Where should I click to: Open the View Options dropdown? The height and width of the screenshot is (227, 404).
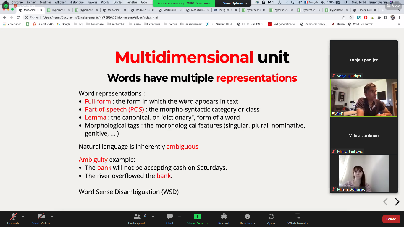click(235, 3)
